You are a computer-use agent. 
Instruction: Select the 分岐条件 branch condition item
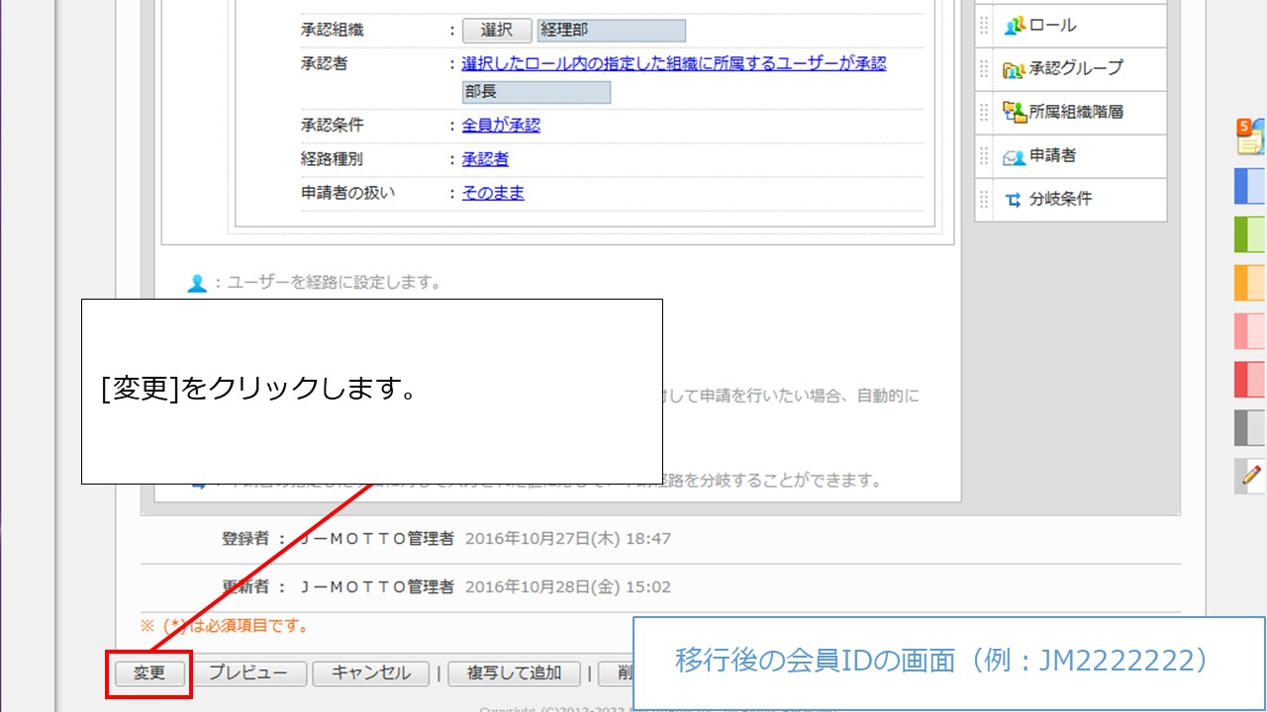point(1059,199)
